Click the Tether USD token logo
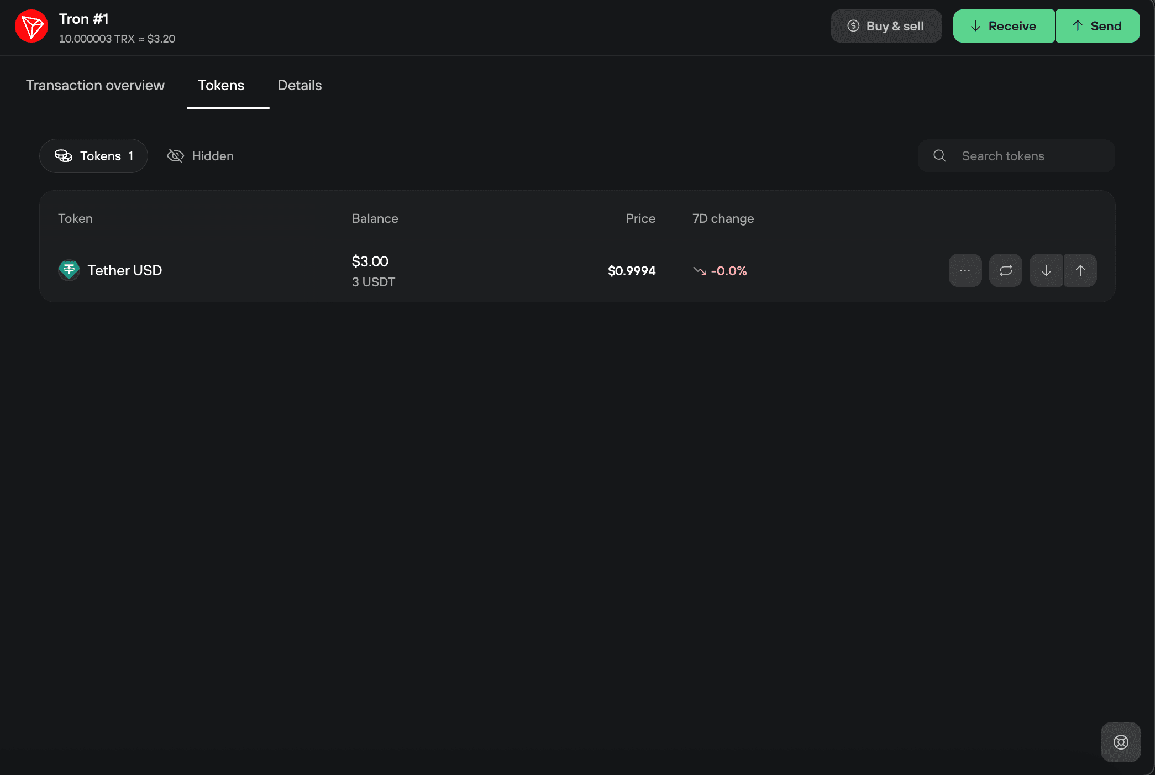The height and width of the screenshot is (775, 1155). click(x=69, y=270)
